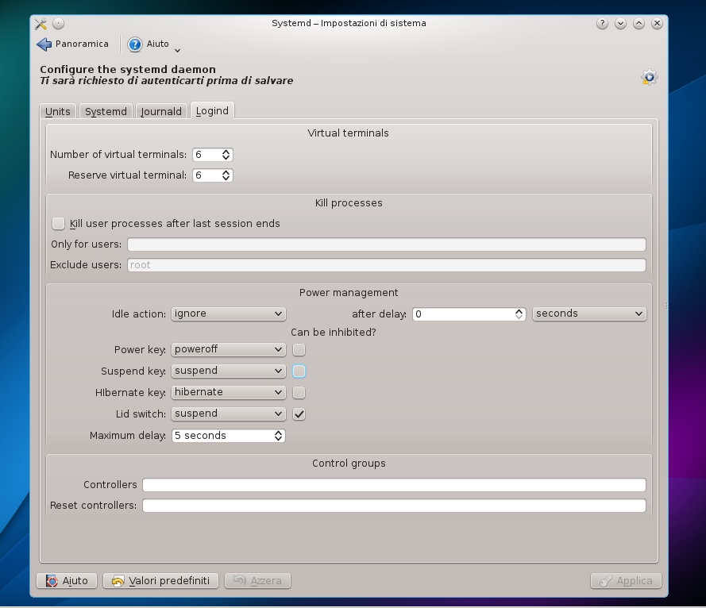This screenshot has width=706, height=608.
Task: Toggle Suspend key can be inhibited checkbox
Action: pos(299,371)
